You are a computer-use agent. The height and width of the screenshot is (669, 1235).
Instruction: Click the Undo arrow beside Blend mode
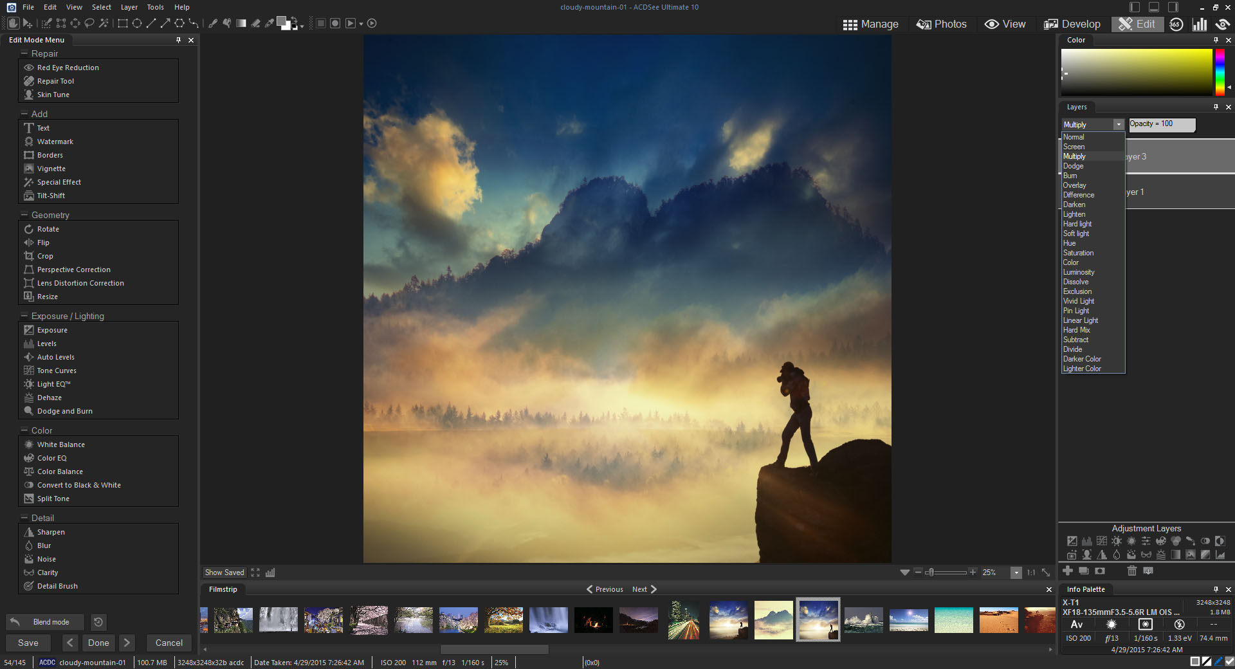click(x=15, y=622)
